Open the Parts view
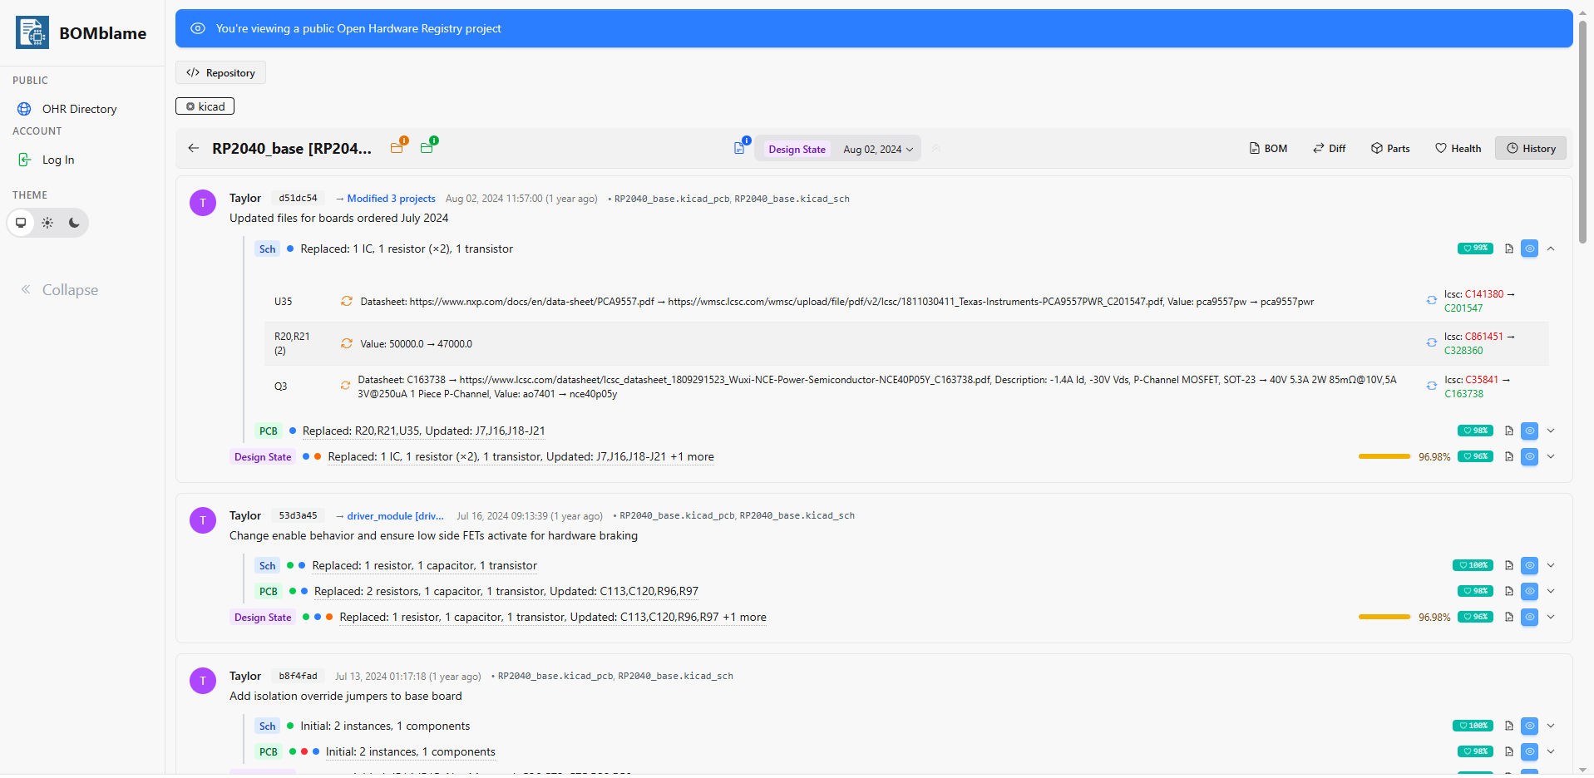This screenshot has height=778, width=1594. (x=1389, y=148)
